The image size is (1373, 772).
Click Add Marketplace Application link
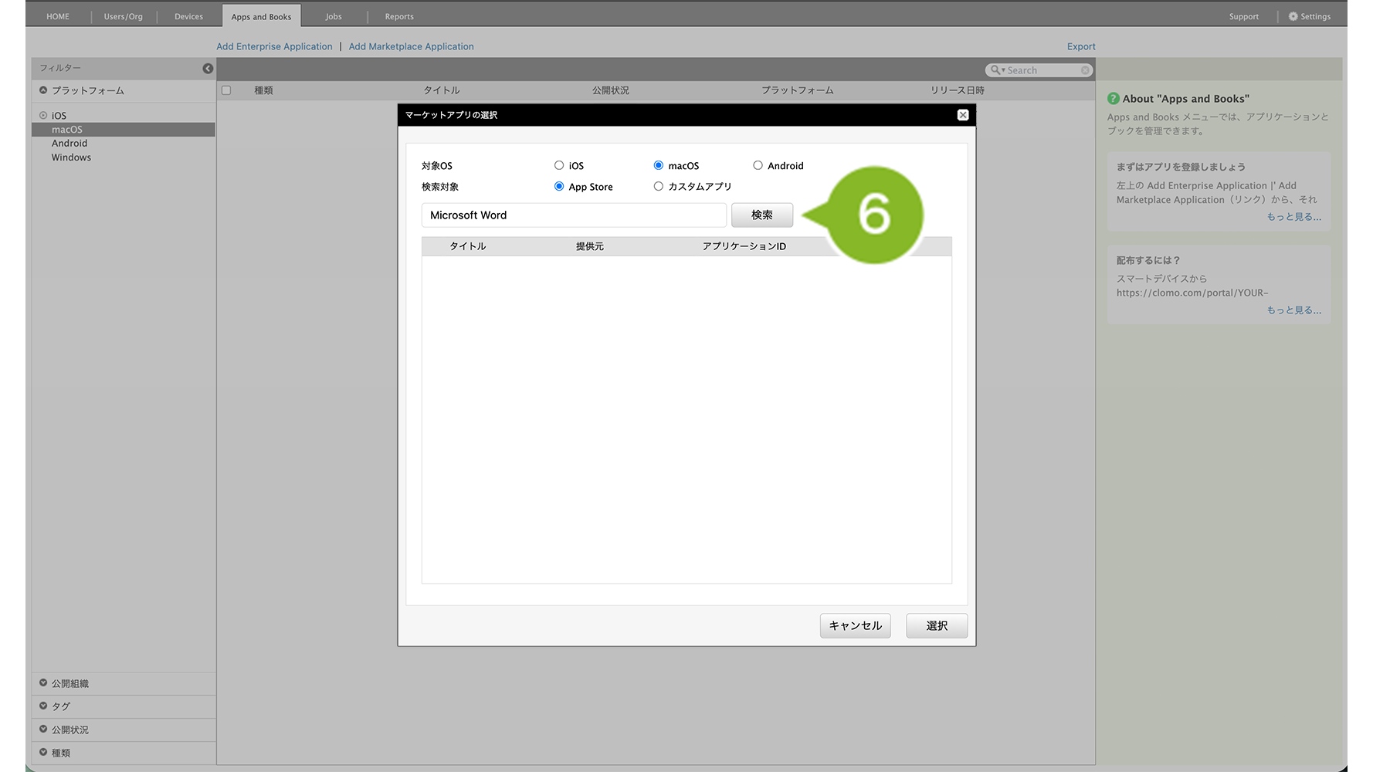[411, 46]
